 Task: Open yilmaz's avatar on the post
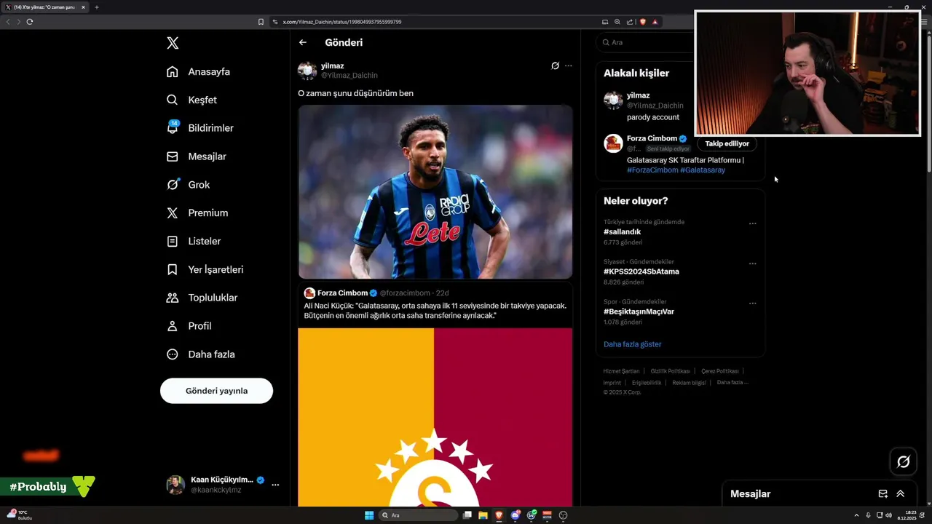point(307,71)
